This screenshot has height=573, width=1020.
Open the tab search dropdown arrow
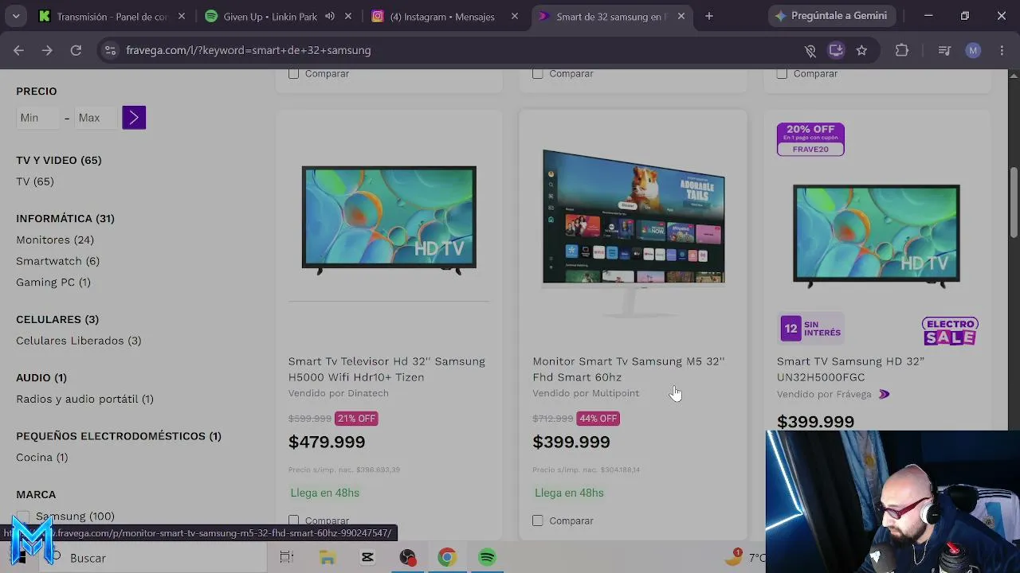tap(16, 16)
